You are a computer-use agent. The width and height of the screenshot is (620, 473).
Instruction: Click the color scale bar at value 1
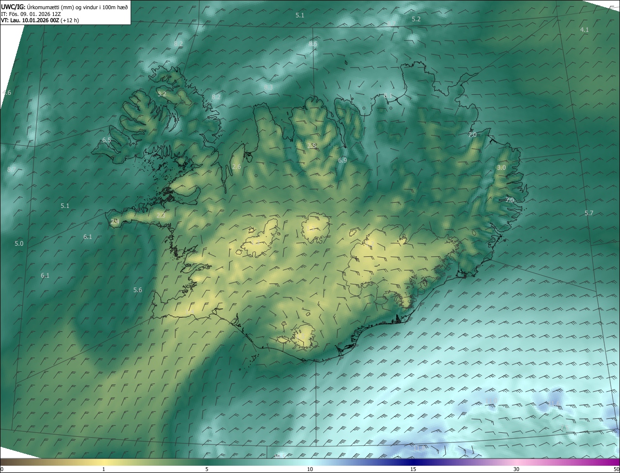coord(103,462)
